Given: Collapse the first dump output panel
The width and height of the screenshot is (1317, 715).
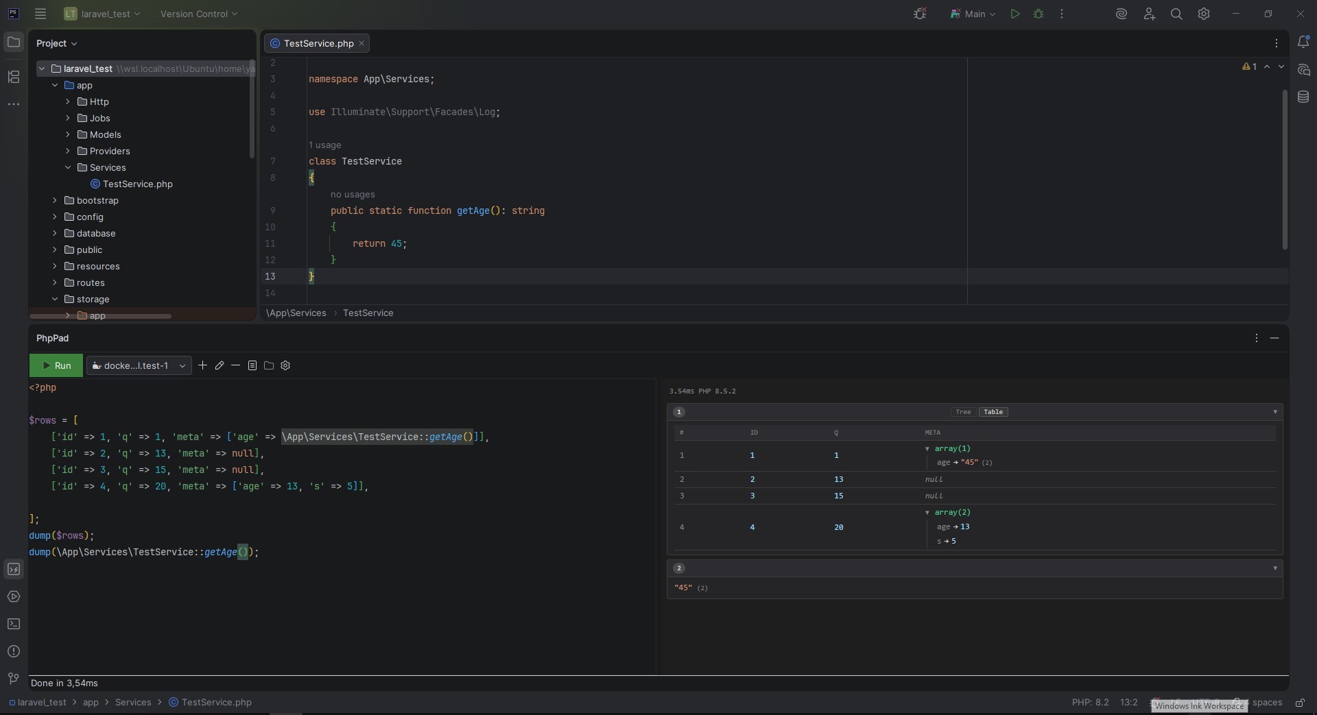Looking at the screenshot, I should pos(1275,412).
